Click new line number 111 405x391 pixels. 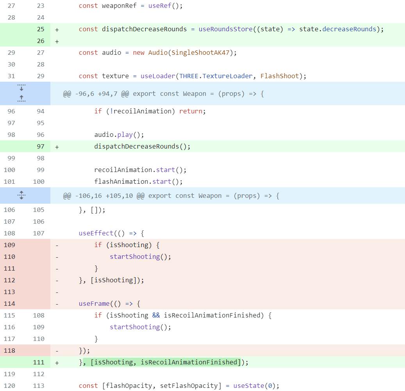(39, 362)
